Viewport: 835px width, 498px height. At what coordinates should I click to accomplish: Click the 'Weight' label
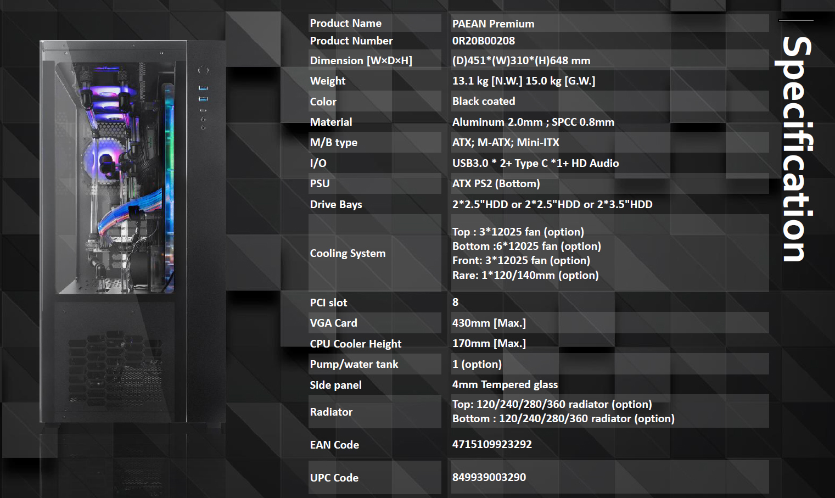[328, 81]
